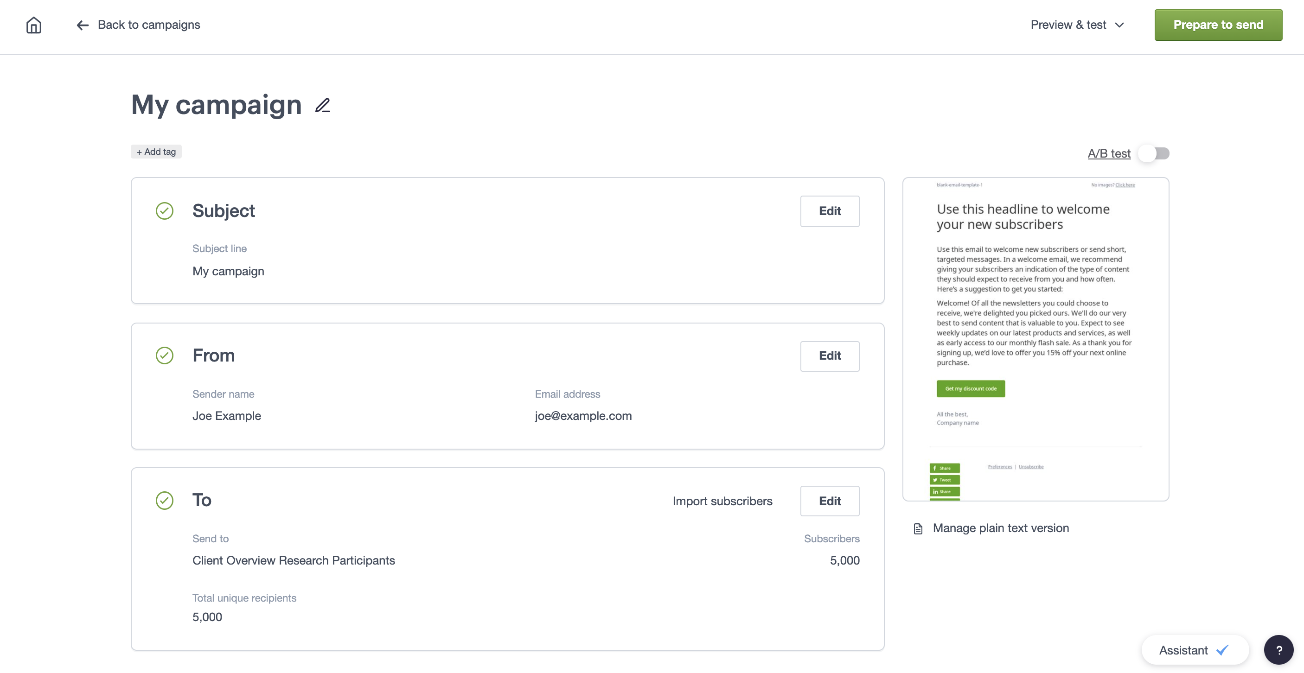Open the A/B test link

tap(1109, 153)
